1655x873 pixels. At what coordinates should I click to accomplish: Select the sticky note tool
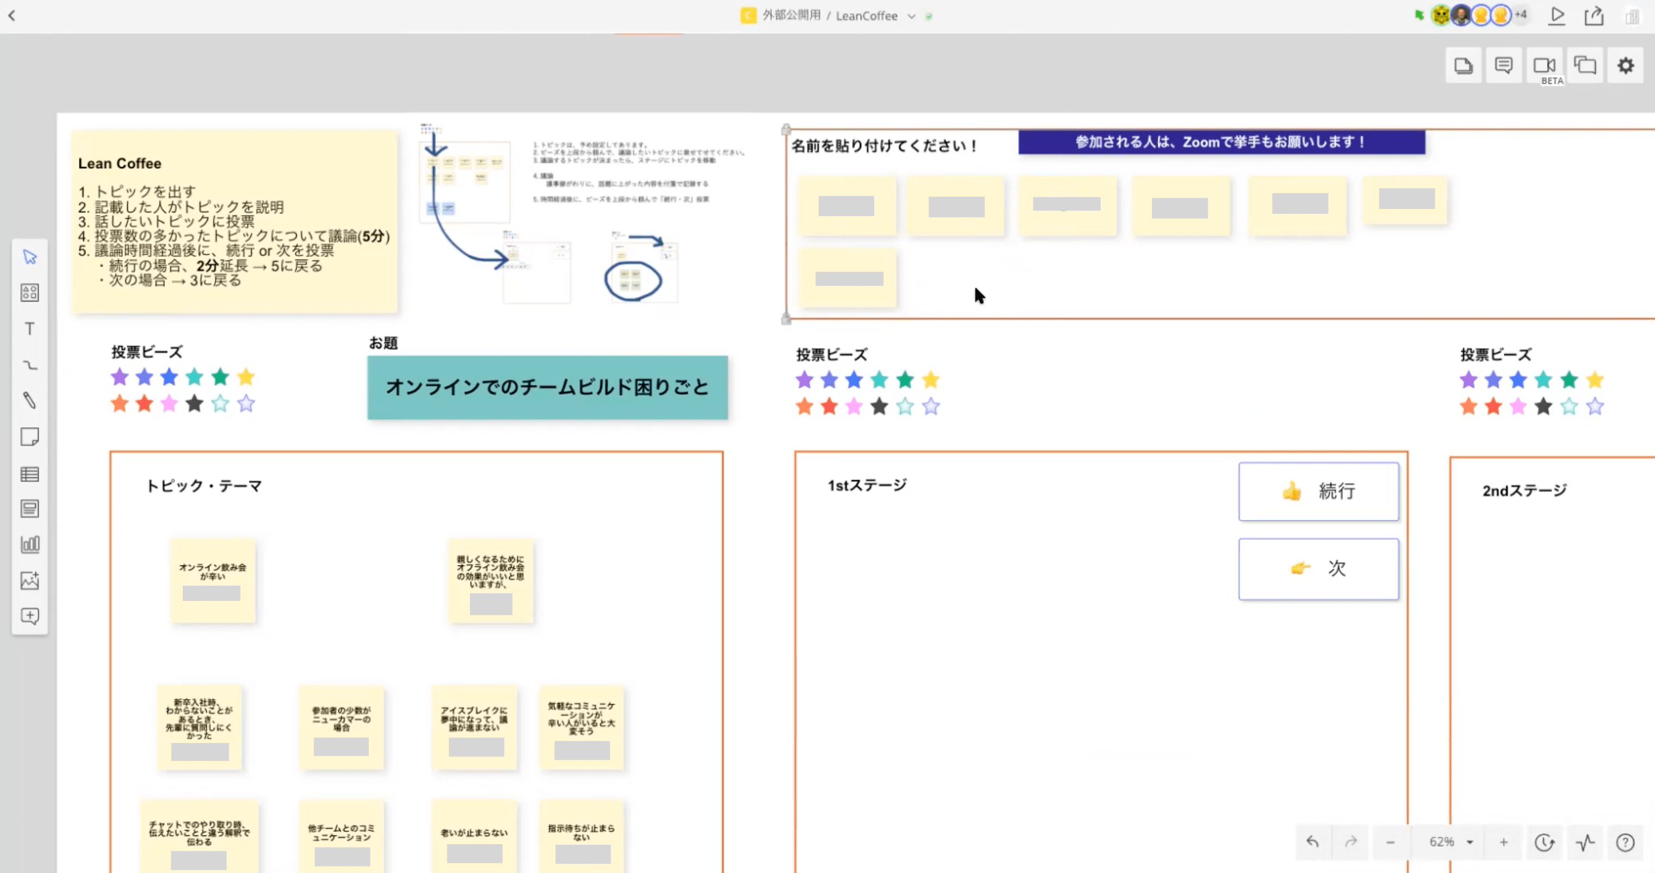click(x=29, y=437)
